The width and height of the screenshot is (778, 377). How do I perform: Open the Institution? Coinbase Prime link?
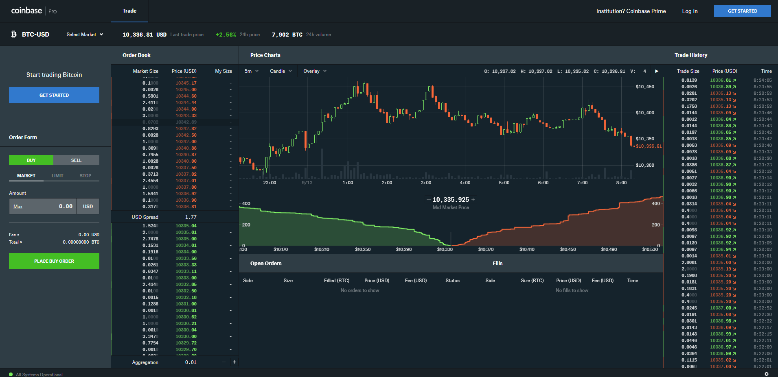pos(631,11)
